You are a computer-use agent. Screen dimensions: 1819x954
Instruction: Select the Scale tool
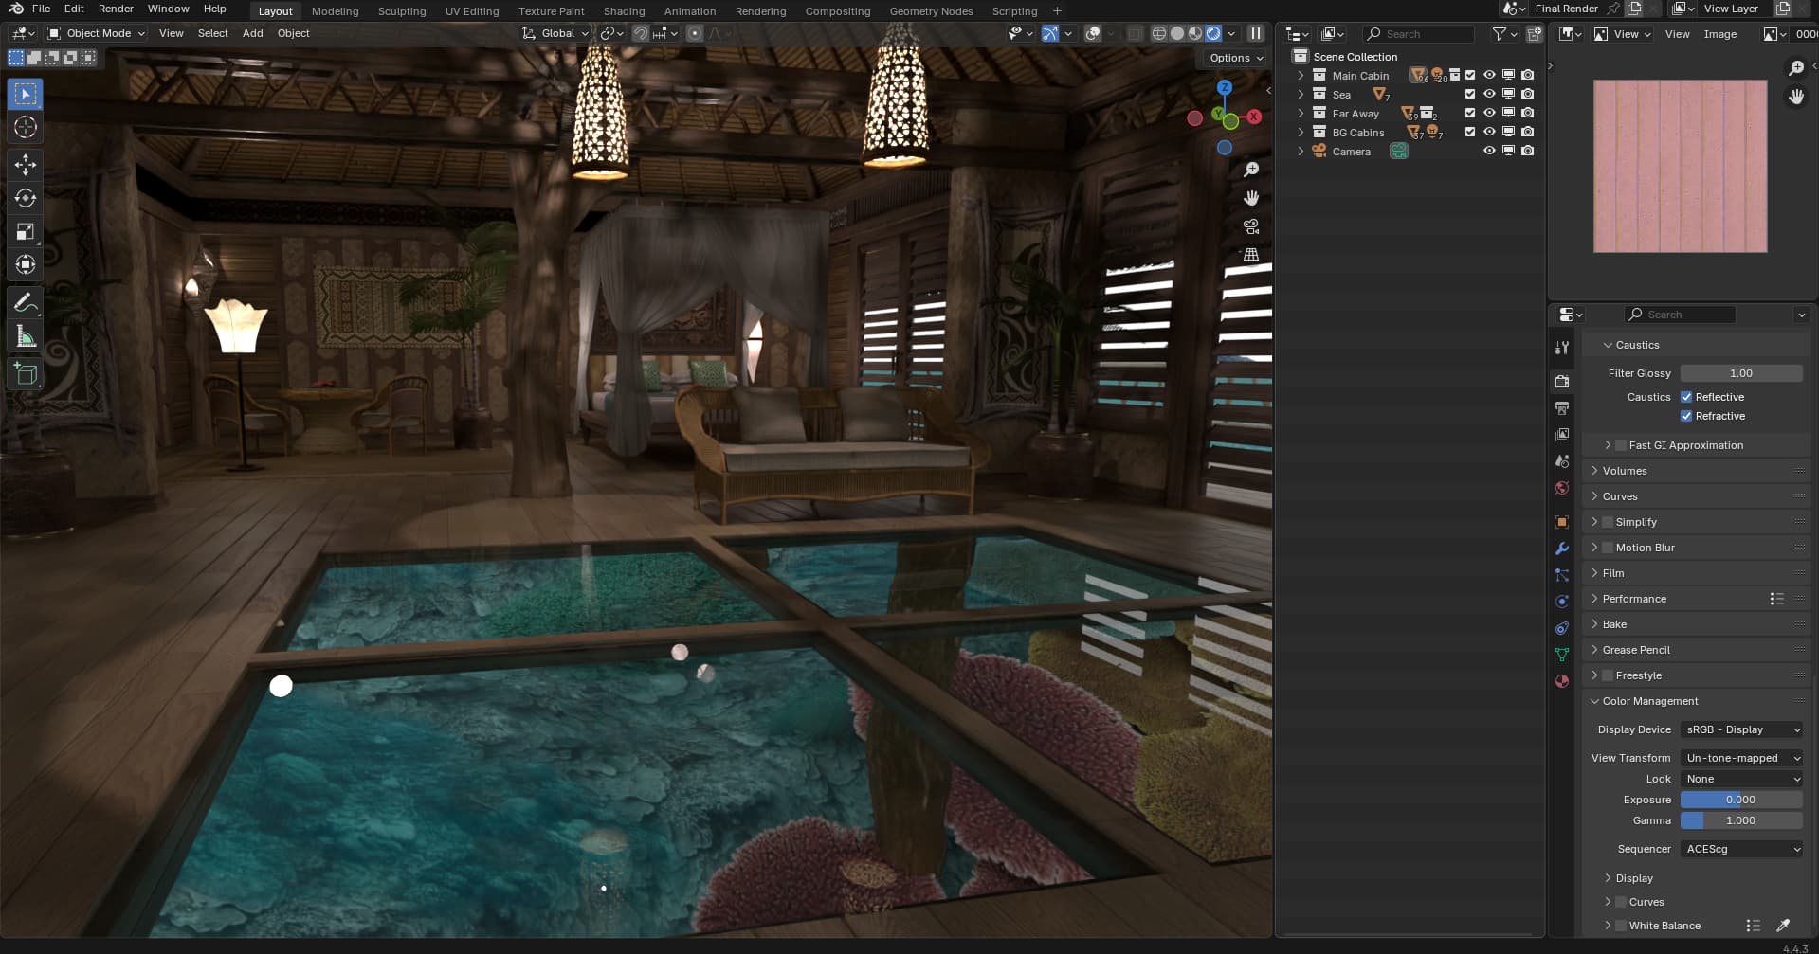26,231
